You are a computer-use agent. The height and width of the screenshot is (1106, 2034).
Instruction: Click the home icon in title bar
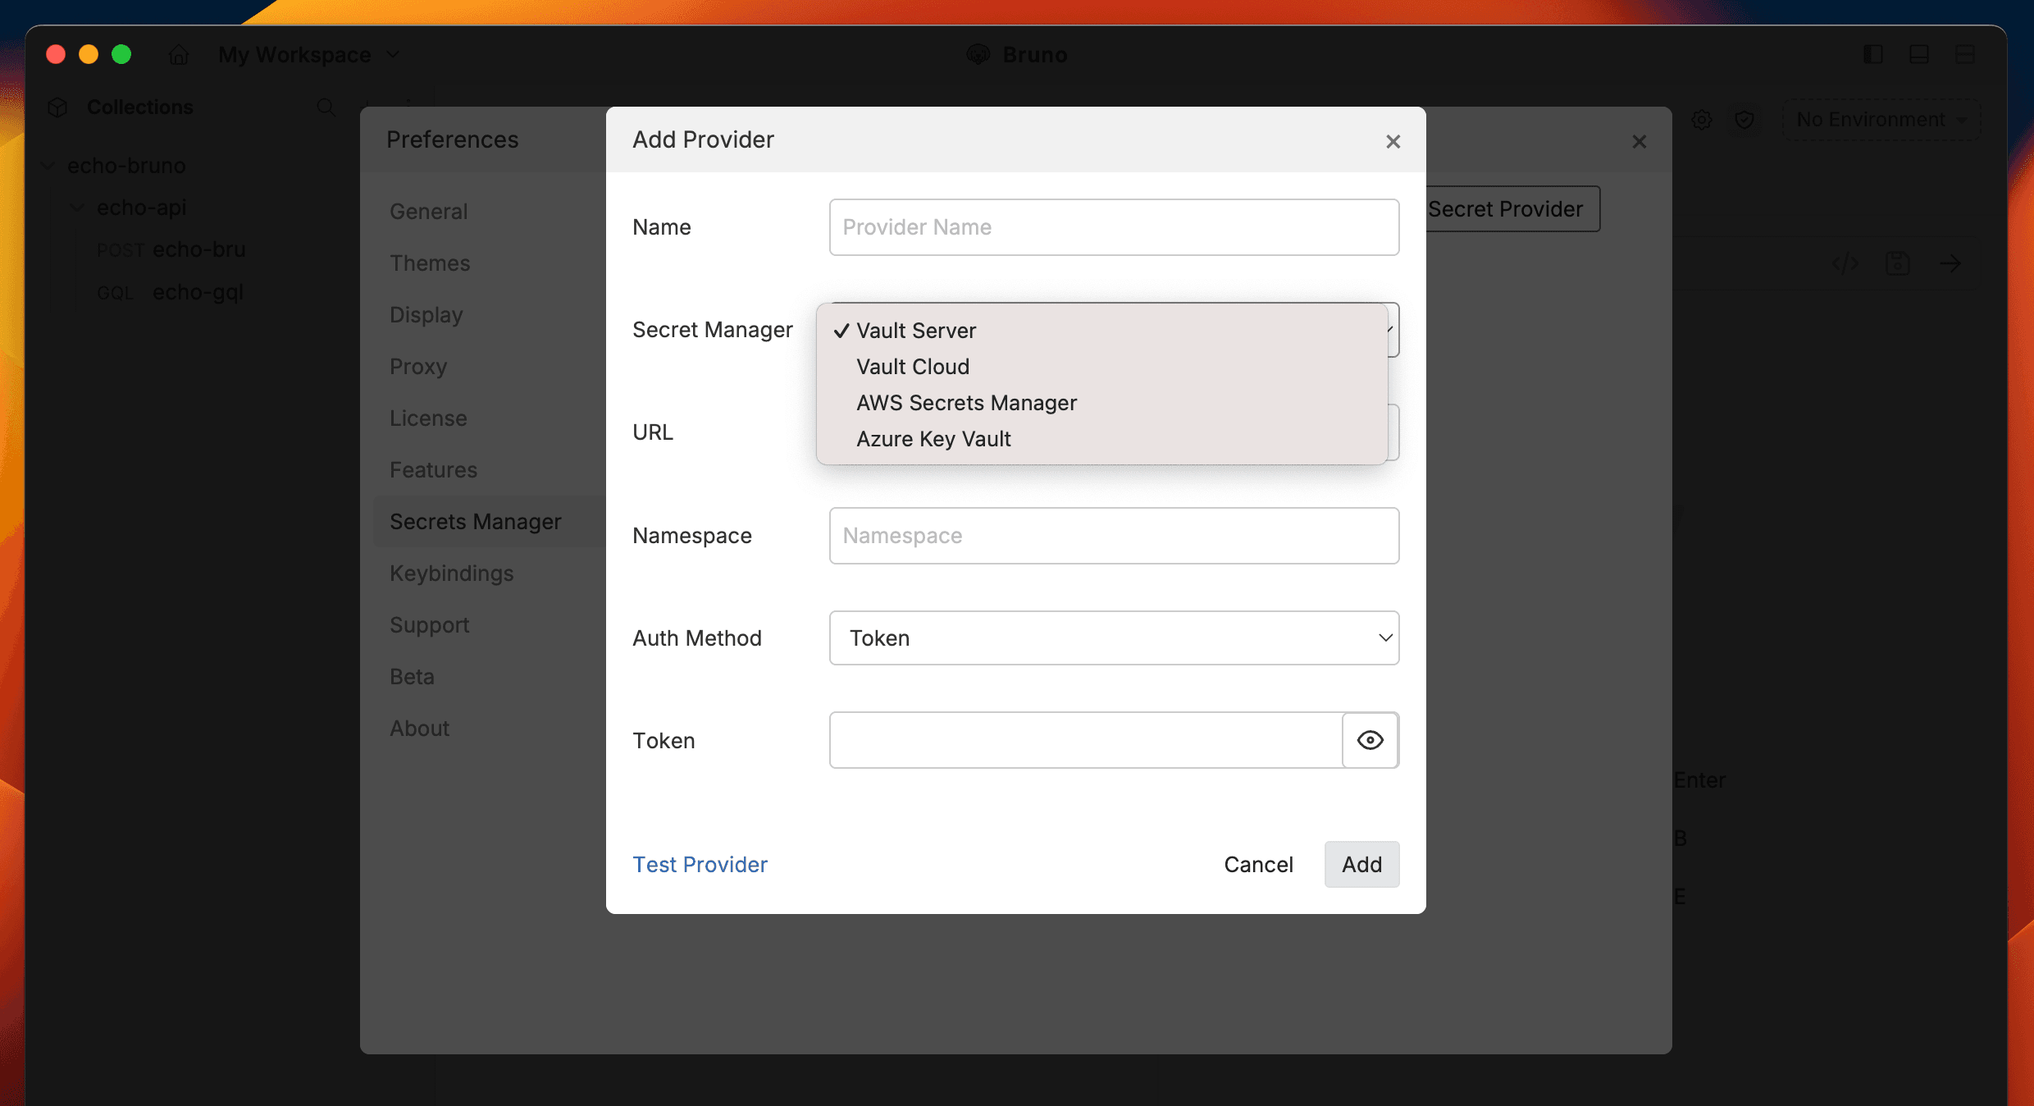coord(179,55)
